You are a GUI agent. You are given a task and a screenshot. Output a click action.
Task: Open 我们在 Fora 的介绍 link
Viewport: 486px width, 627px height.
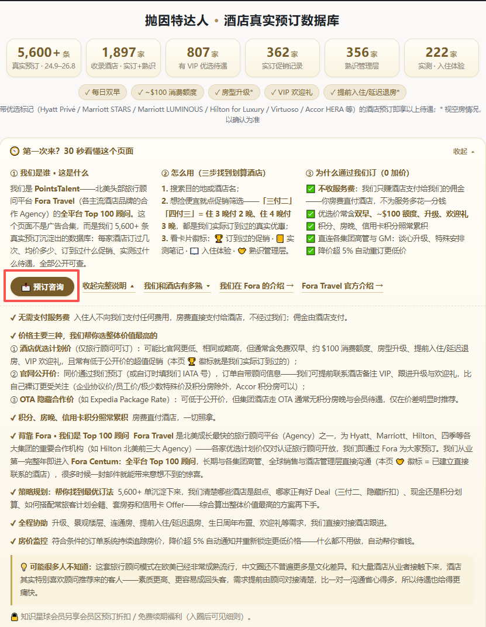click(x=256, y=286)
